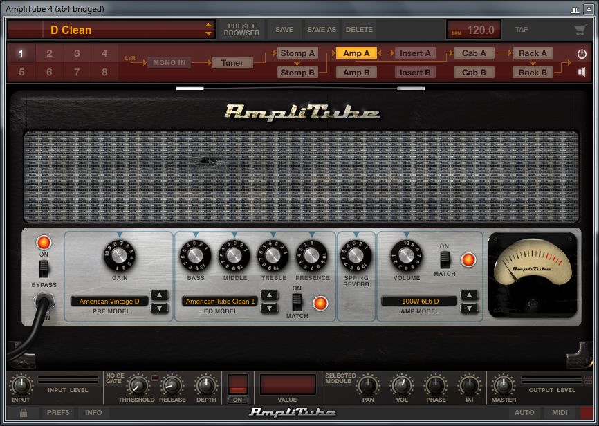The image size is (599, 426).
Task: Click the amp Volume knob
Action: pos(406,255)
